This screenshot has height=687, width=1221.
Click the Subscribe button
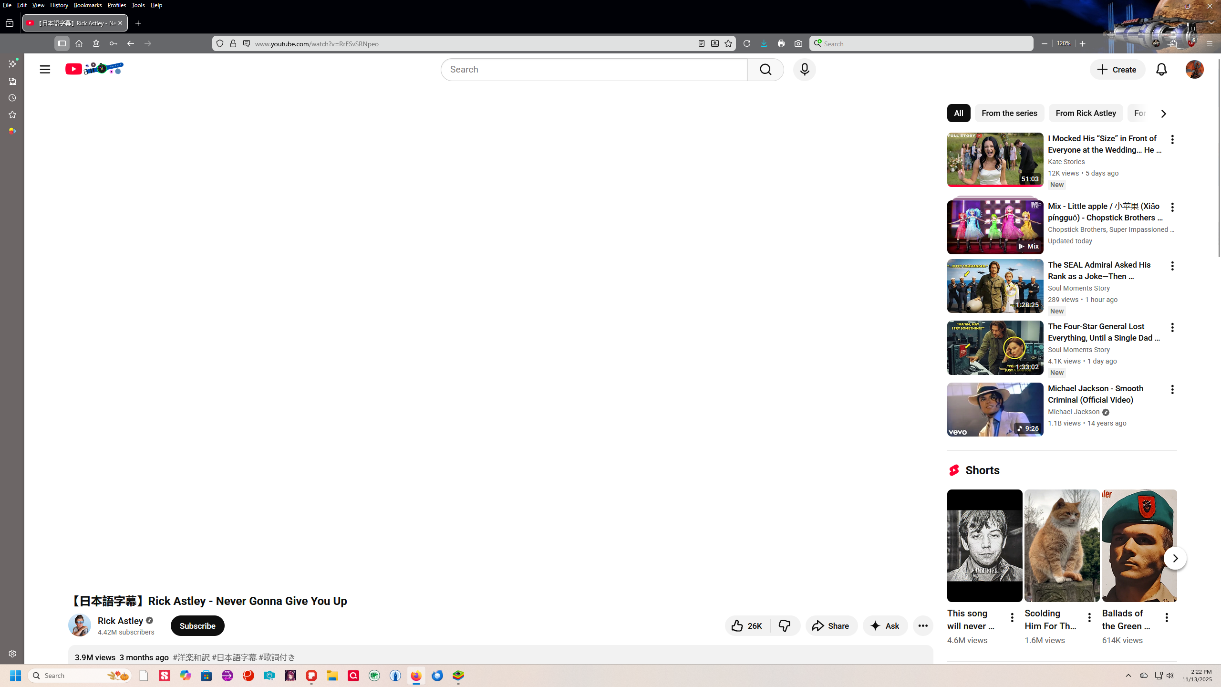pos(197,625)
